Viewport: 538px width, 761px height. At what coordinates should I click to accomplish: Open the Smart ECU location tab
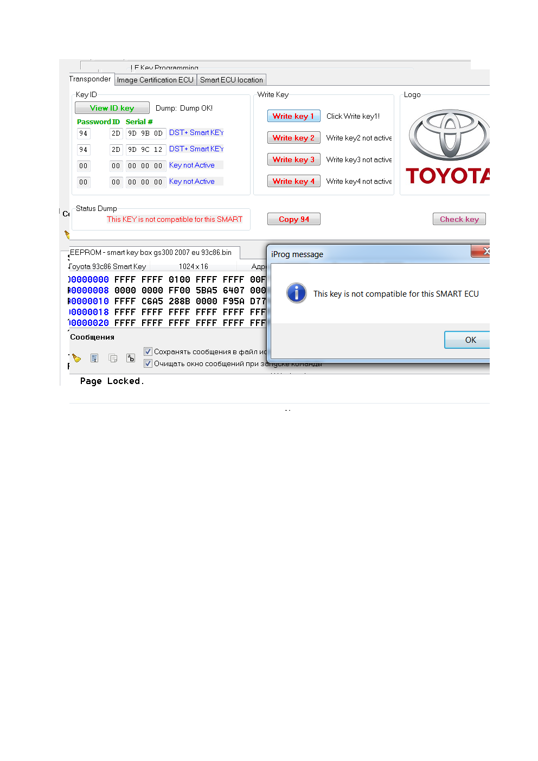232,80
